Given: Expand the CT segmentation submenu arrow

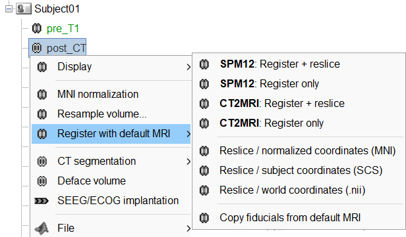Looking at the screenshot, I should pos(188,162).
